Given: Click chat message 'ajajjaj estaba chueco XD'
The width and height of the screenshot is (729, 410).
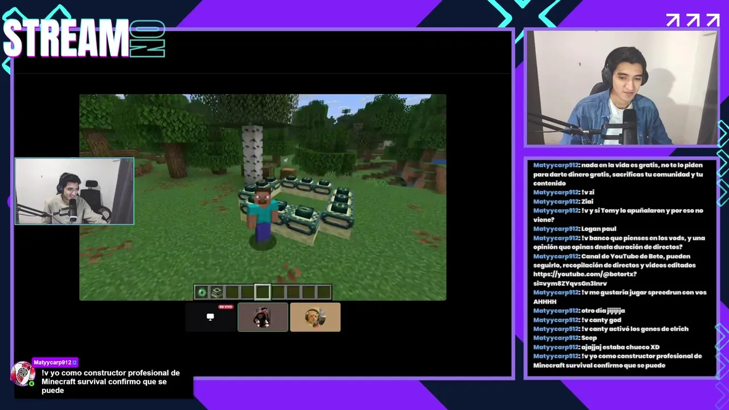Looking at the screenshot, I should coord(596,347).
